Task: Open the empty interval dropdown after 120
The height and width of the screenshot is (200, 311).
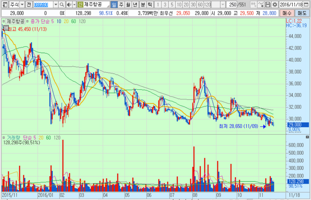Action: click(218, 4)
